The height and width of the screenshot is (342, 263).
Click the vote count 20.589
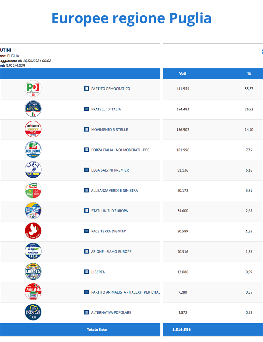[183, 231]
